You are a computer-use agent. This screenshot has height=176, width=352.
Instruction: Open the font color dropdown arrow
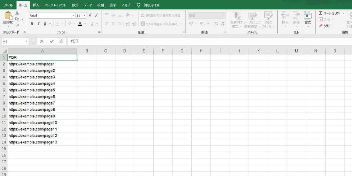85,24
